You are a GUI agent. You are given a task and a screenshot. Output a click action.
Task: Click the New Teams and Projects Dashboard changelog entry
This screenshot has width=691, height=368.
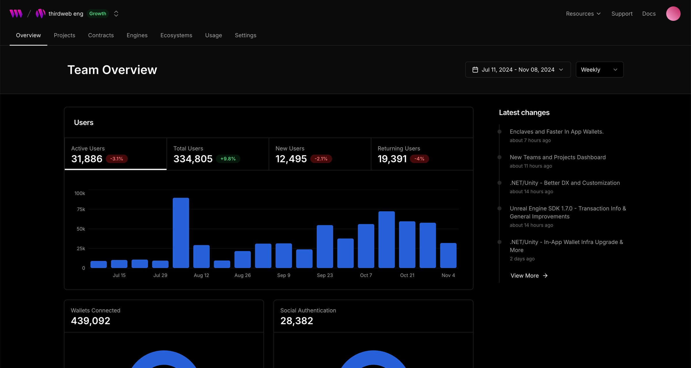pyautogui.click(x=558, y=157)
